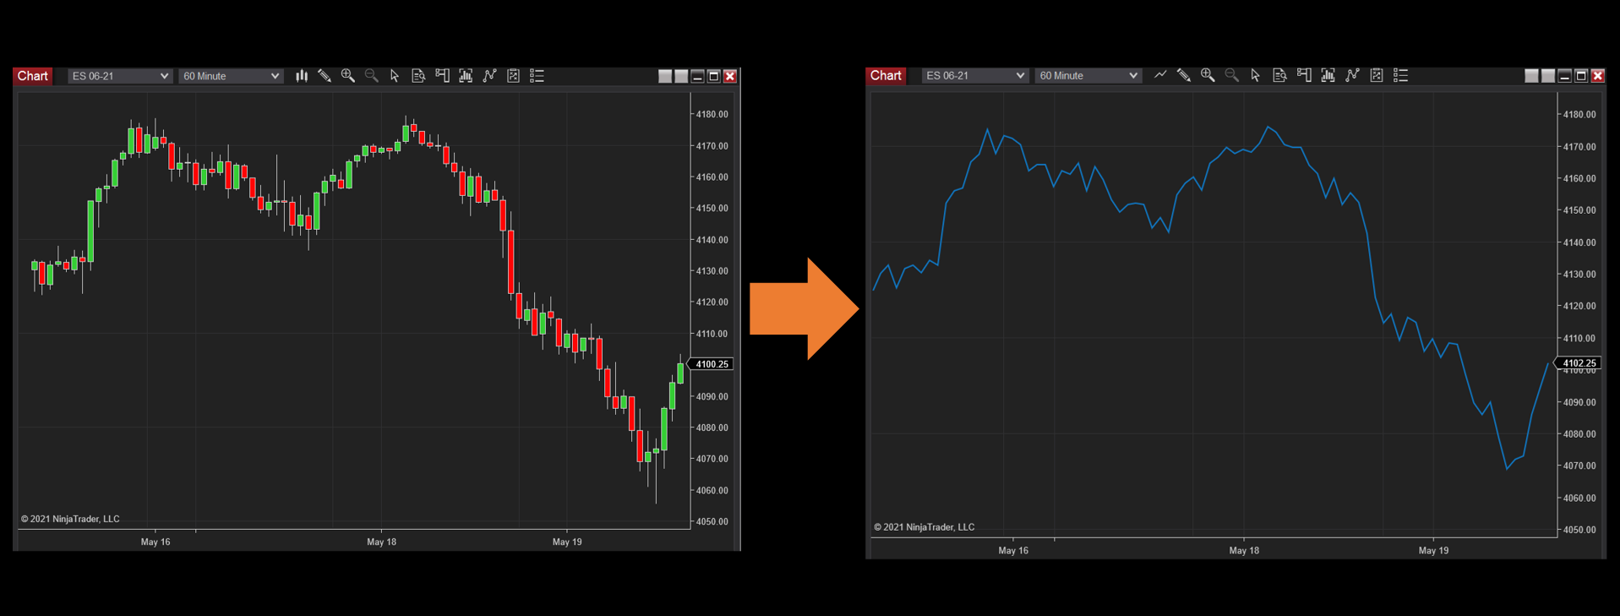Open indicators icon in line chart window

1352,75
